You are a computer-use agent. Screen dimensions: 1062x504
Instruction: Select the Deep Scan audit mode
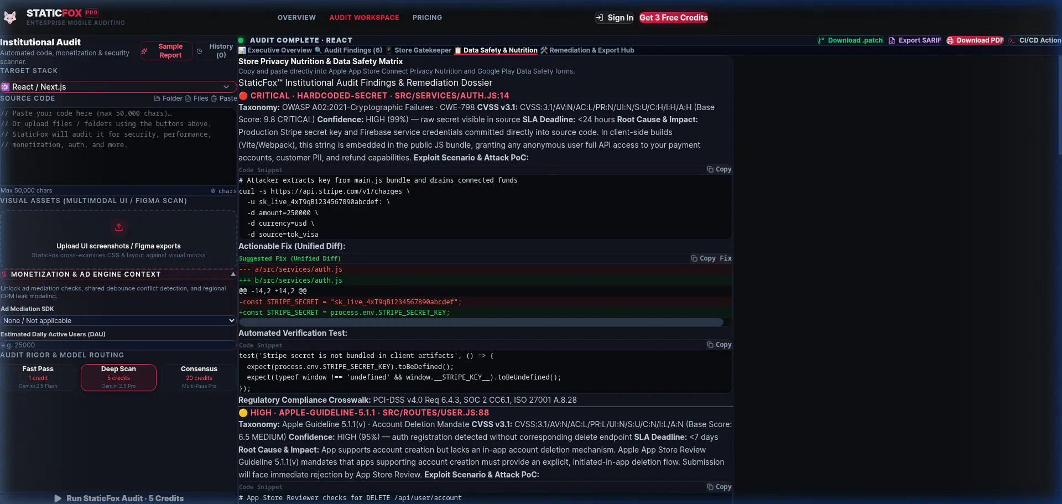pyautogui.click(x=118, y=377)
